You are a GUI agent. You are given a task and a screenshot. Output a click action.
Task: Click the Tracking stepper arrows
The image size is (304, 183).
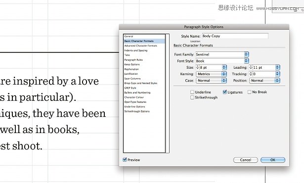tap(251, 74)
